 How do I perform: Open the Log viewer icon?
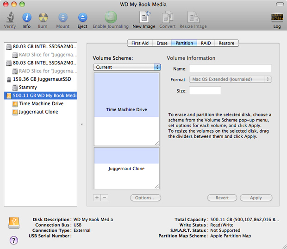coord(277,17)
